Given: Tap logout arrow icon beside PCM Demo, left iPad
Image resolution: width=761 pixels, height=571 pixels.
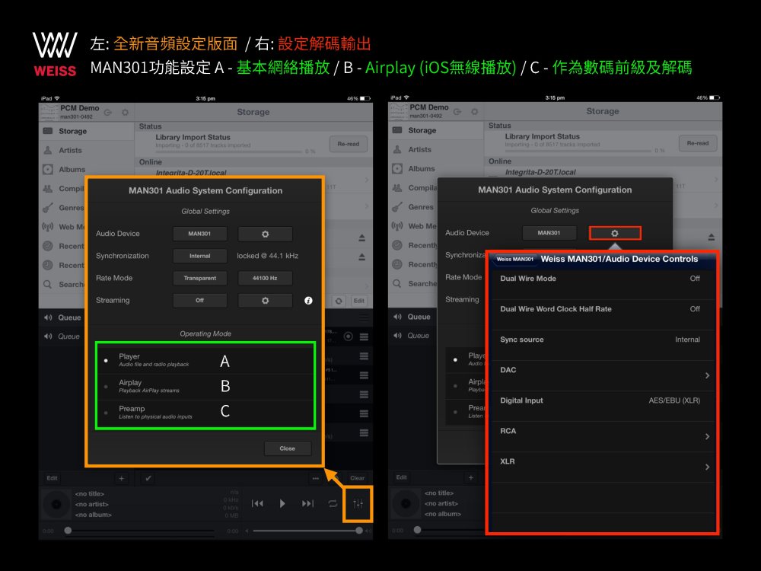Looking at the screenshot, I should [108, 112].
